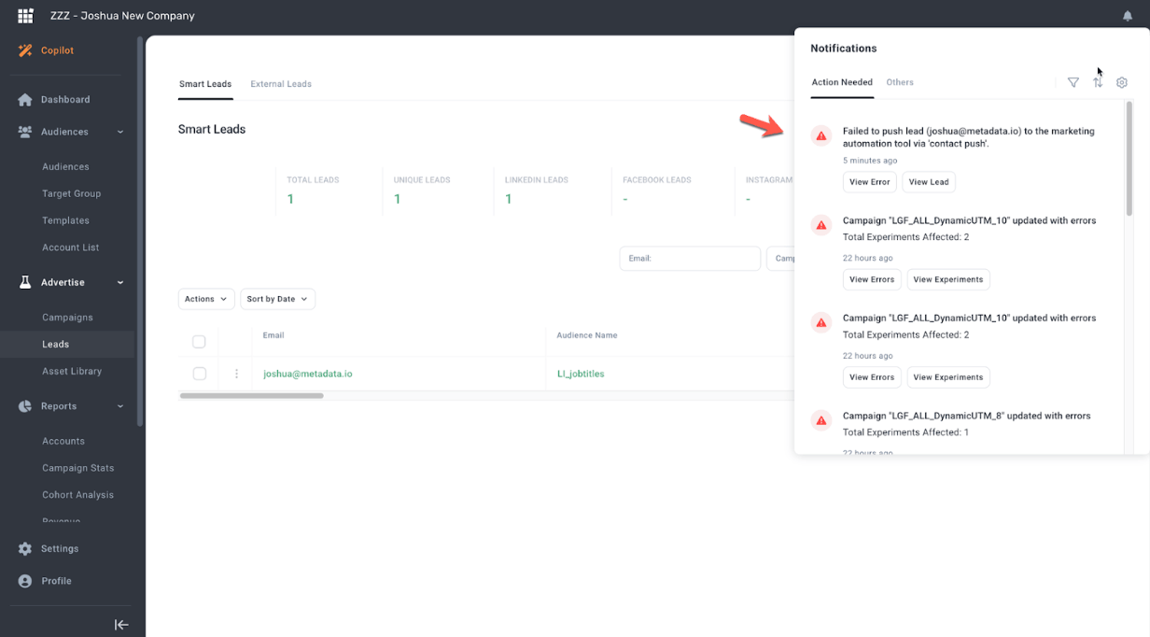This screenshot has height=637, width=1150.
Task: Open Advertise via the flask icon
Action: [22, 281]
